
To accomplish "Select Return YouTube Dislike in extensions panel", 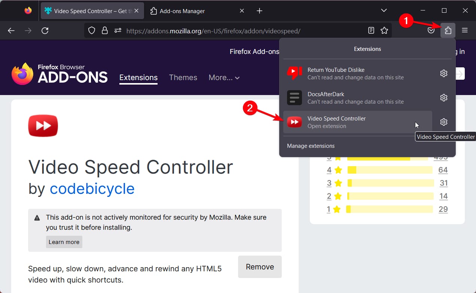I will [x=358, y=73].
